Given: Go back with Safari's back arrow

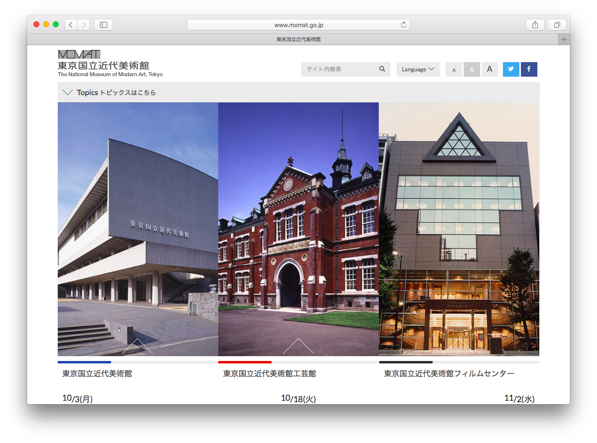Looking at the screenshot, I should (71, 25).
